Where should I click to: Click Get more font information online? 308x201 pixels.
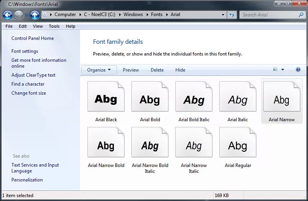[x=39, y=63]
